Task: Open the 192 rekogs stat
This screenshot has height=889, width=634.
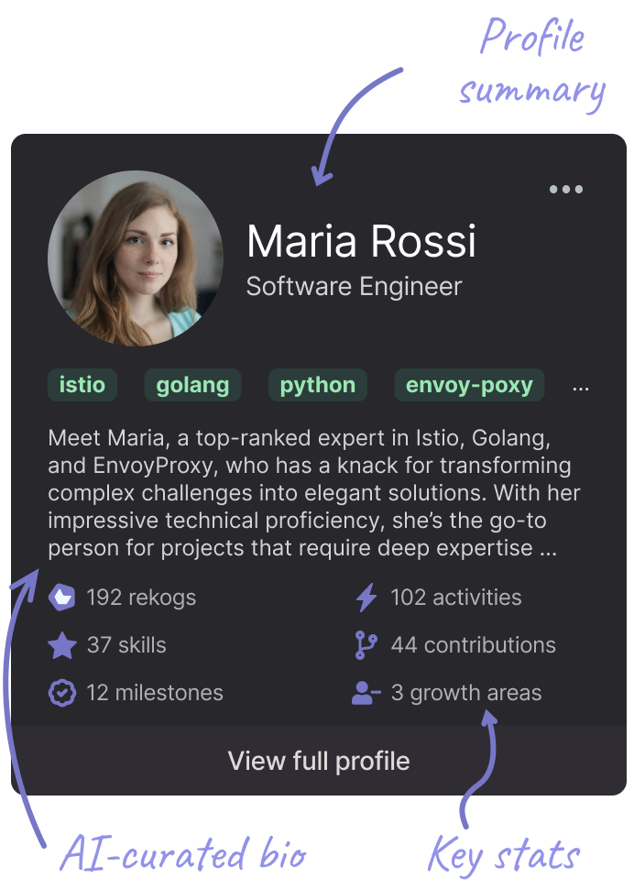Action: 141,598
